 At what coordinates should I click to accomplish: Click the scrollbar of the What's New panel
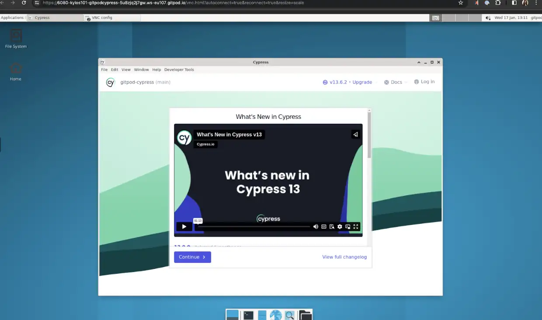(x=369, y=135)
